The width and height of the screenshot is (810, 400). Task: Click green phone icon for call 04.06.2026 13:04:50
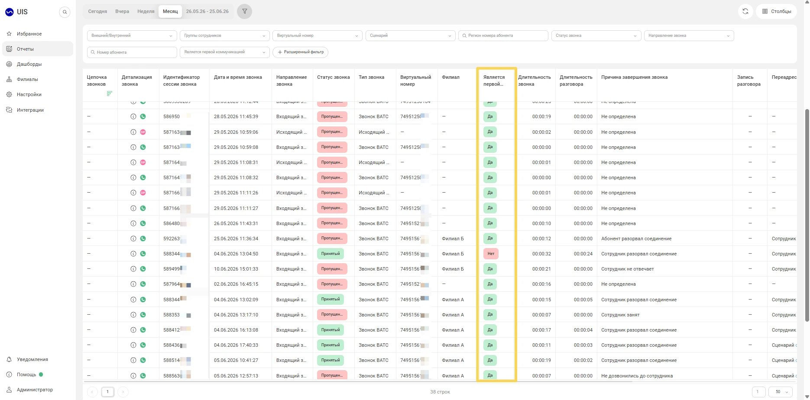pyautogui.click(x=143, y=254)
